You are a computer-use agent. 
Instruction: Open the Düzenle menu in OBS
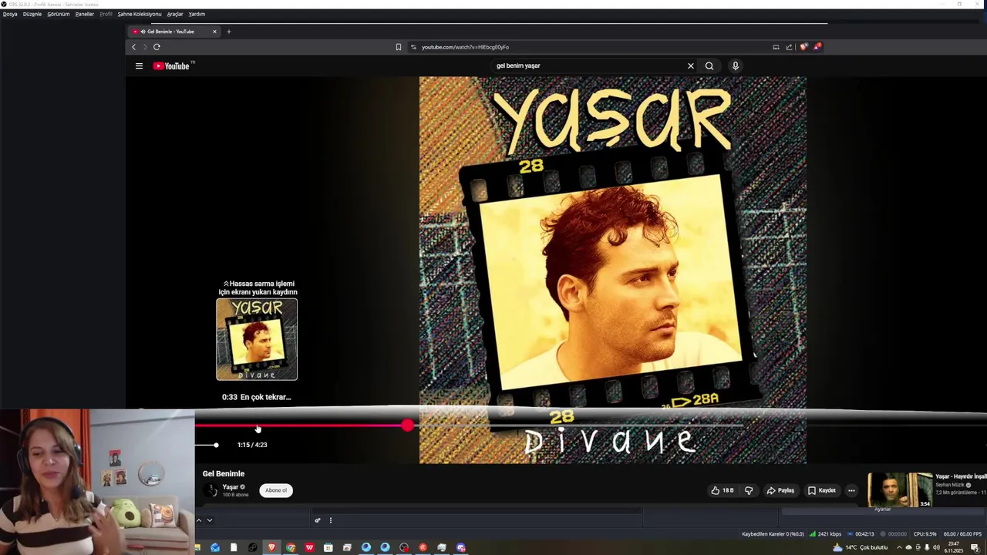tap(32, 14)
